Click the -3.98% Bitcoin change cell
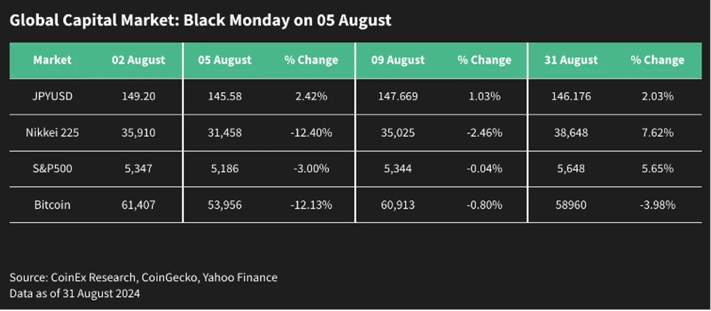This screenshot has width=711, height=311. (x=657, y=205)
